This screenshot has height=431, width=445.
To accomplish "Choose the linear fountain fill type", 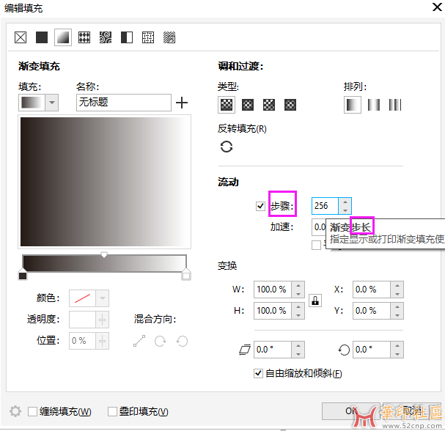I will pyautogui.click(x=227, y=105).
